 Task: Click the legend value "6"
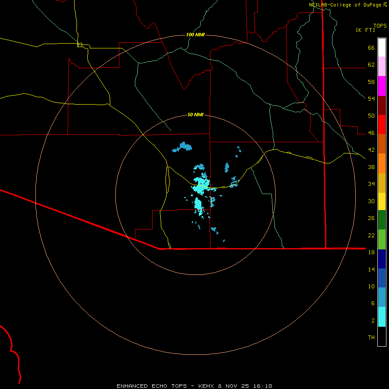(373, 303)
